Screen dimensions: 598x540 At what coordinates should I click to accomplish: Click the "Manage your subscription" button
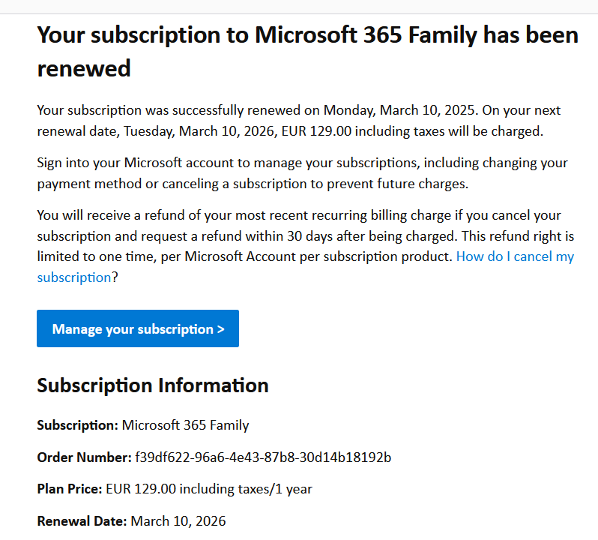[x=137, y=328]
